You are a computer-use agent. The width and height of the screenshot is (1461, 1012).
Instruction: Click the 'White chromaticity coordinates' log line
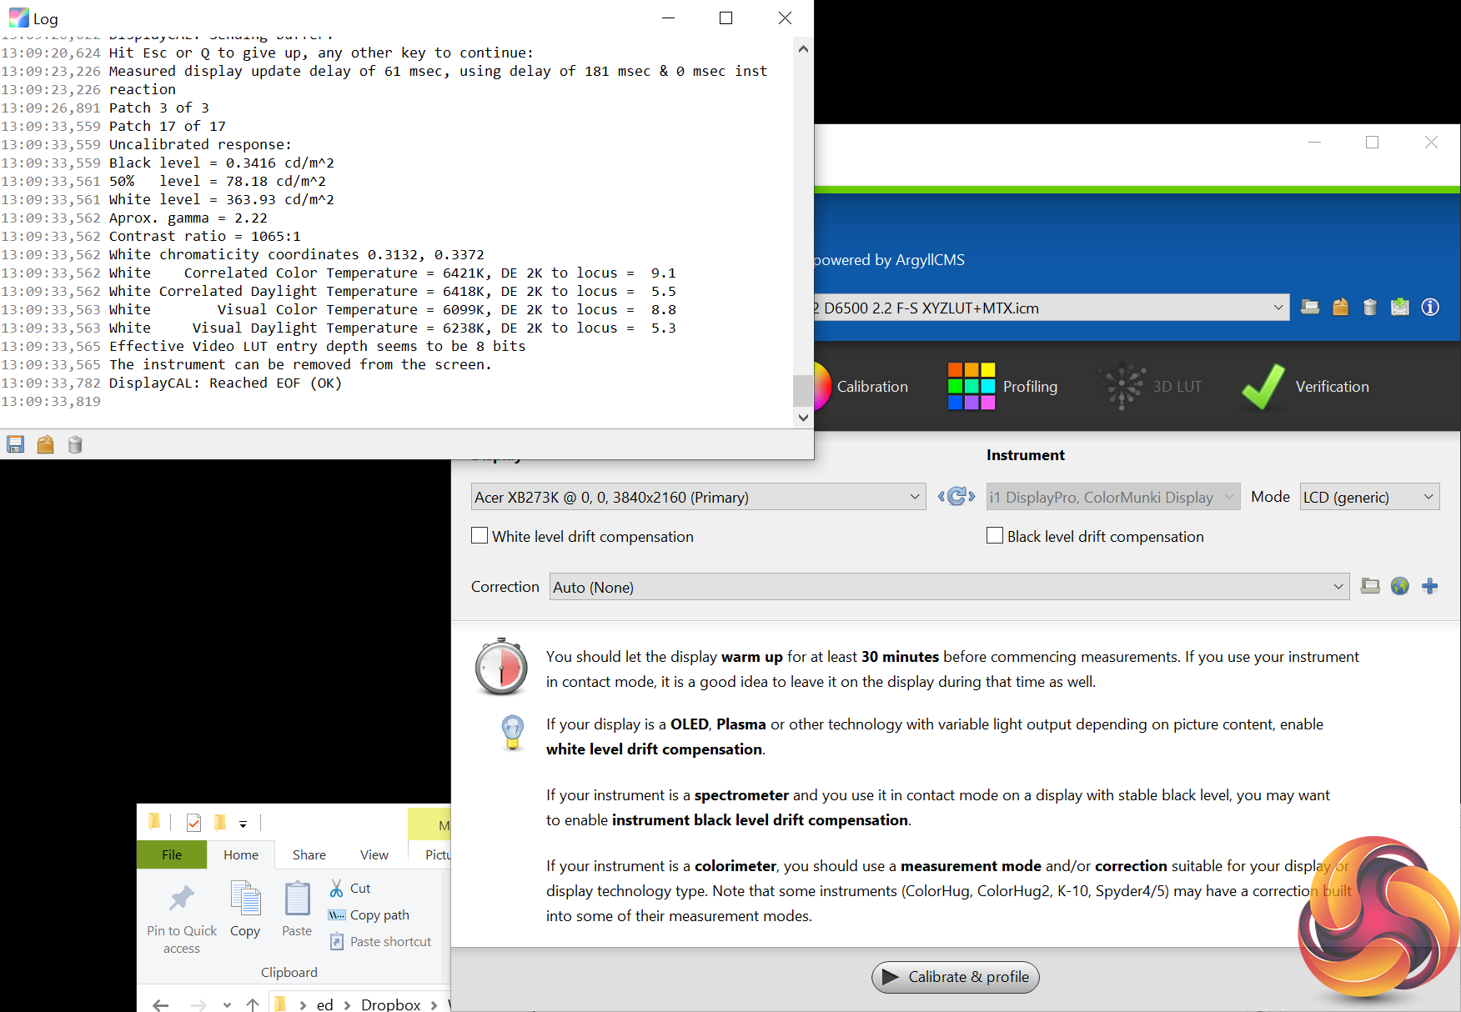[297, 255]
